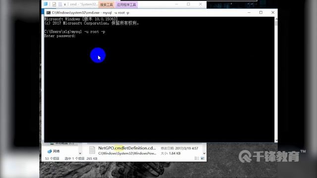317x178 pixels.
Task: Click the cmd.exe icon in the title bar
Action: [x=49, y=12]
